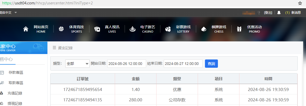Click the live dealer cards icon
This screenshot has height=106, width=306.
point(97,29)
